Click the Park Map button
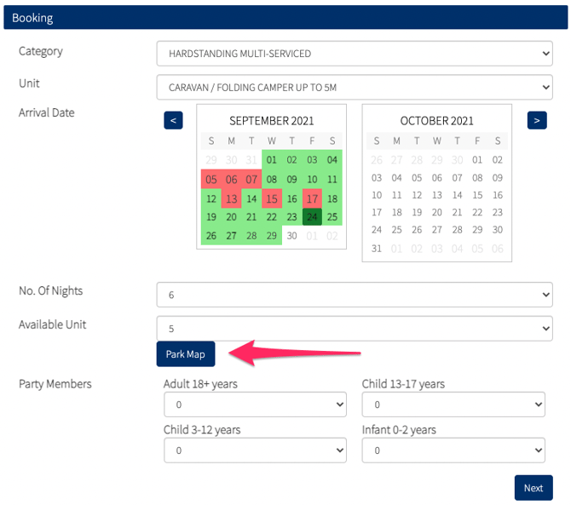The image size is (571, 505). 186,354
